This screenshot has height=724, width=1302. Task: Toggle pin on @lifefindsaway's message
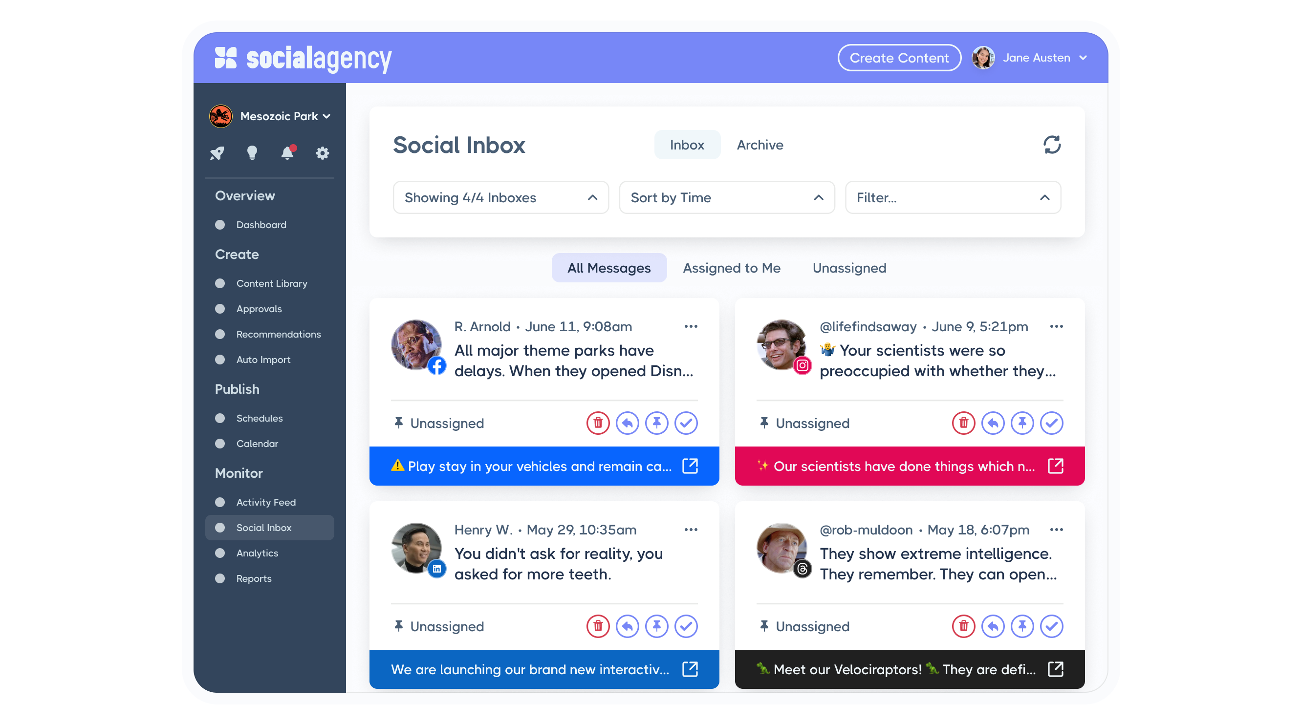coord(1022,423)
